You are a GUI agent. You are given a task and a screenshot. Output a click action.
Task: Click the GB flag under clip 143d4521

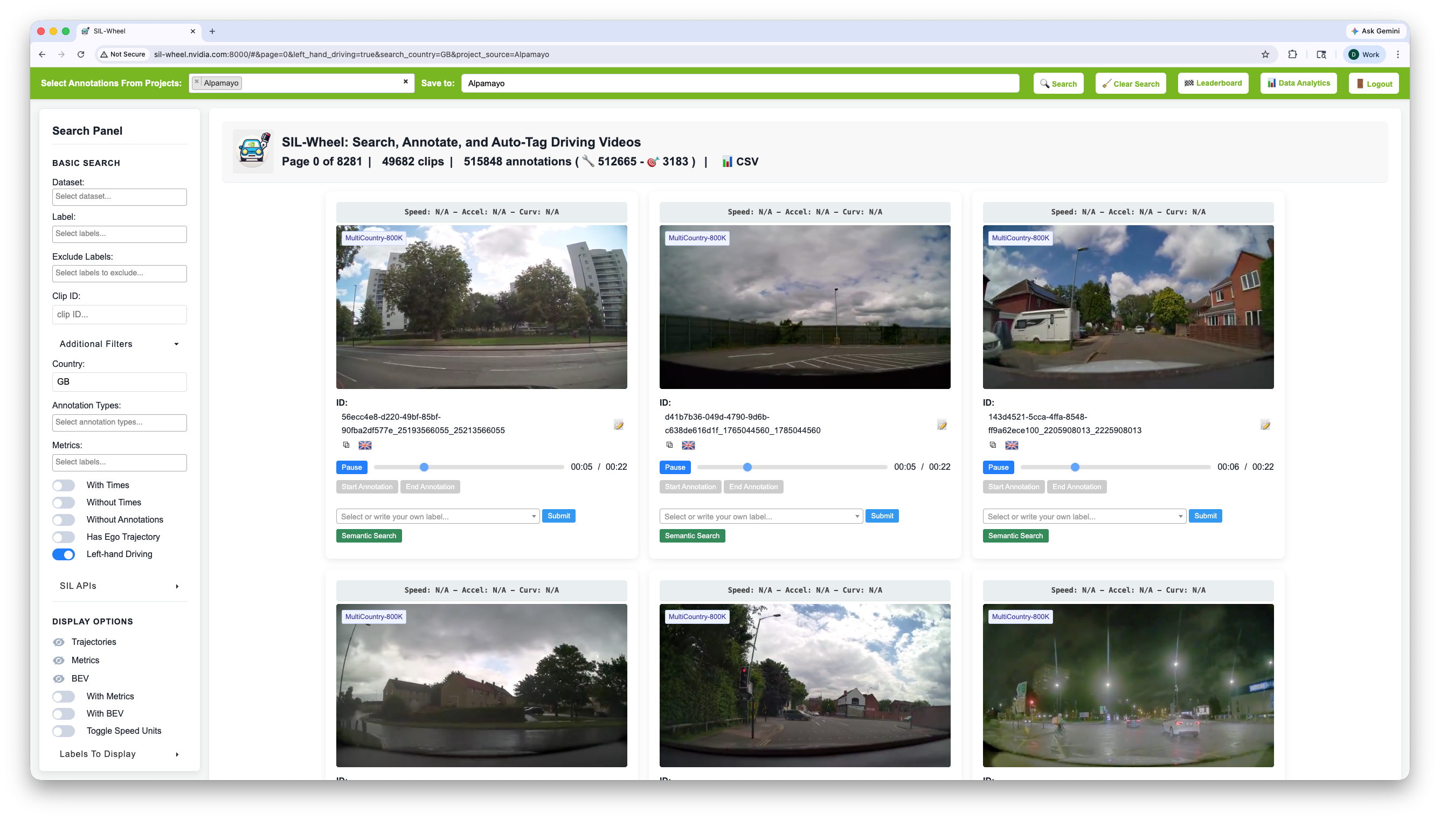[x=1012, y=446]
